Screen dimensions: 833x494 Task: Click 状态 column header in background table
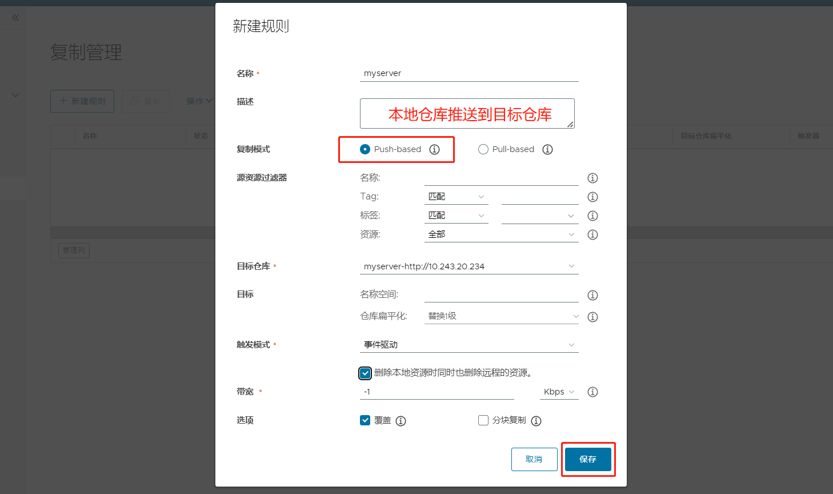coord(201,136)
